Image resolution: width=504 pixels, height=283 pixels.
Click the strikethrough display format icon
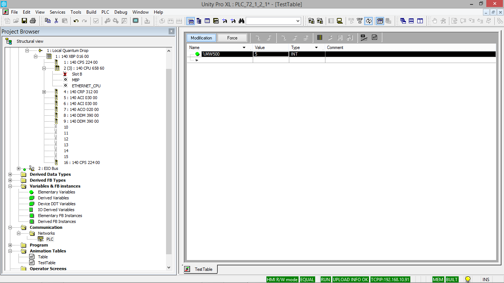[364, 38]
